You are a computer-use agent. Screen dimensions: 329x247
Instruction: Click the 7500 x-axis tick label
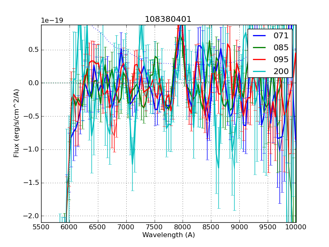pyautogui.click(x=155, y=227)
